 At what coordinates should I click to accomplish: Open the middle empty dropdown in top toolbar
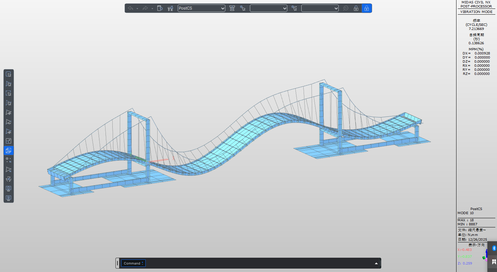(268, 8)
